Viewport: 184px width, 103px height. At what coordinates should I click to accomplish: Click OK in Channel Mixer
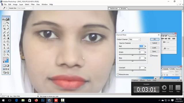[155, 39]
